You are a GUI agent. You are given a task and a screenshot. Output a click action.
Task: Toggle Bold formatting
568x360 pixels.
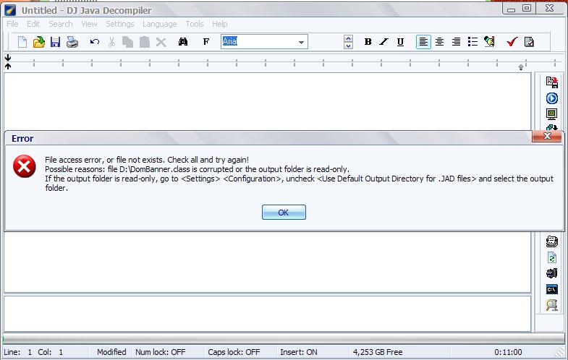(x=368, y=42)
